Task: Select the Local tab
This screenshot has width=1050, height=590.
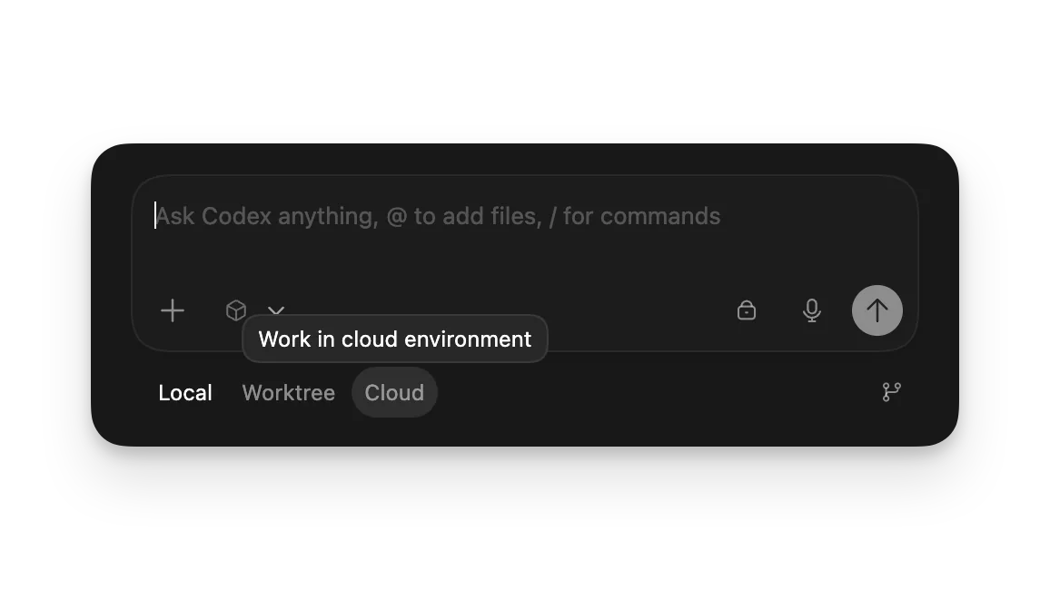Action: tap(185, 392)
